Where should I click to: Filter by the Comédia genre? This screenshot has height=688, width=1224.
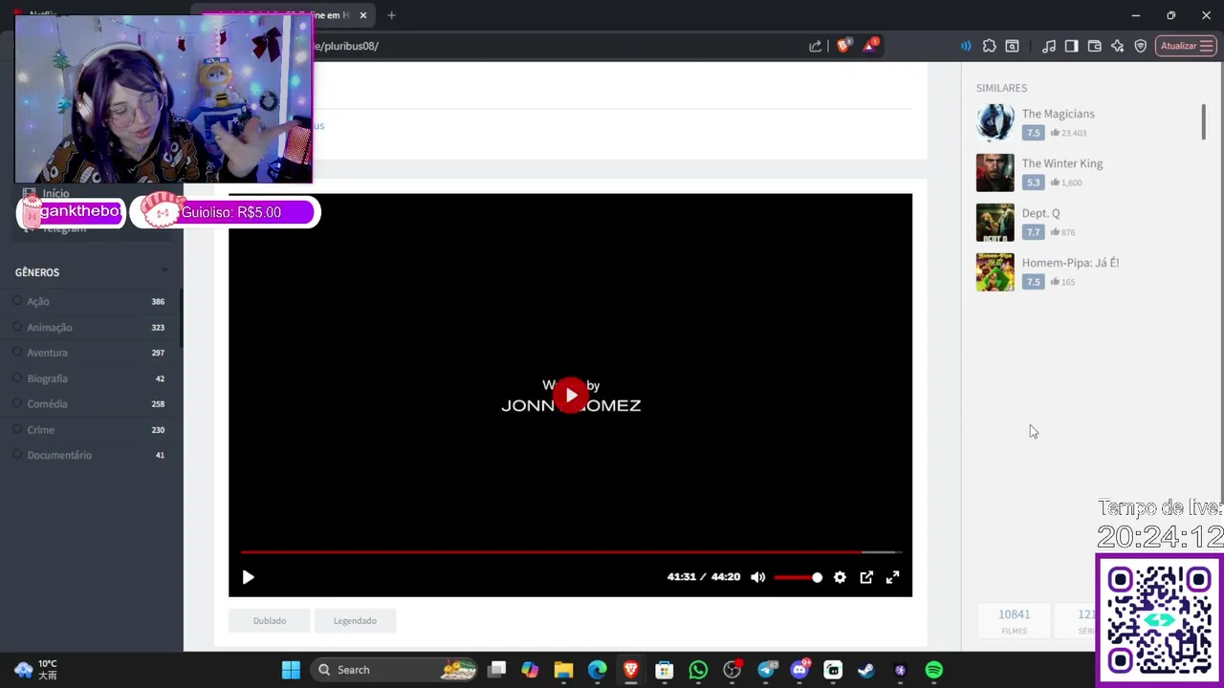90,404
